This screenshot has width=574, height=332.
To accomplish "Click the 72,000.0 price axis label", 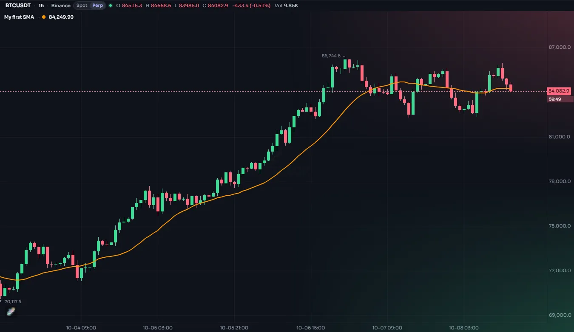I will tap(560, 270).
